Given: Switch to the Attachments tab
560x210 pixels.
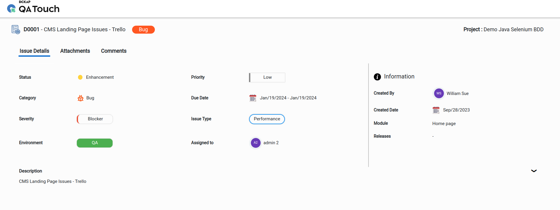Looking at the screenshot, I should point(75,51).
